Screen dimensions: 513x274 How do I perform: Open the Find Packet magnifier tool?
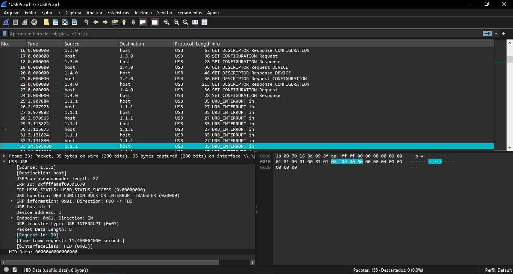[x=86, y=22]
